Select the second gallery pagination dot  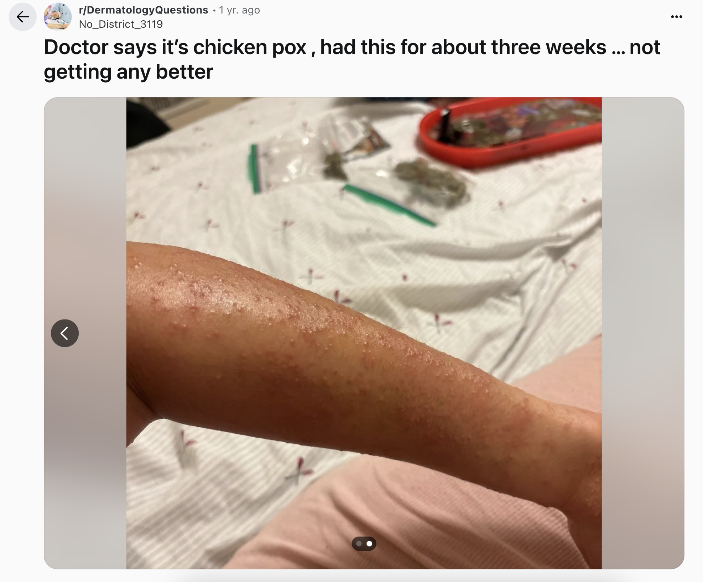coord(369,544)
